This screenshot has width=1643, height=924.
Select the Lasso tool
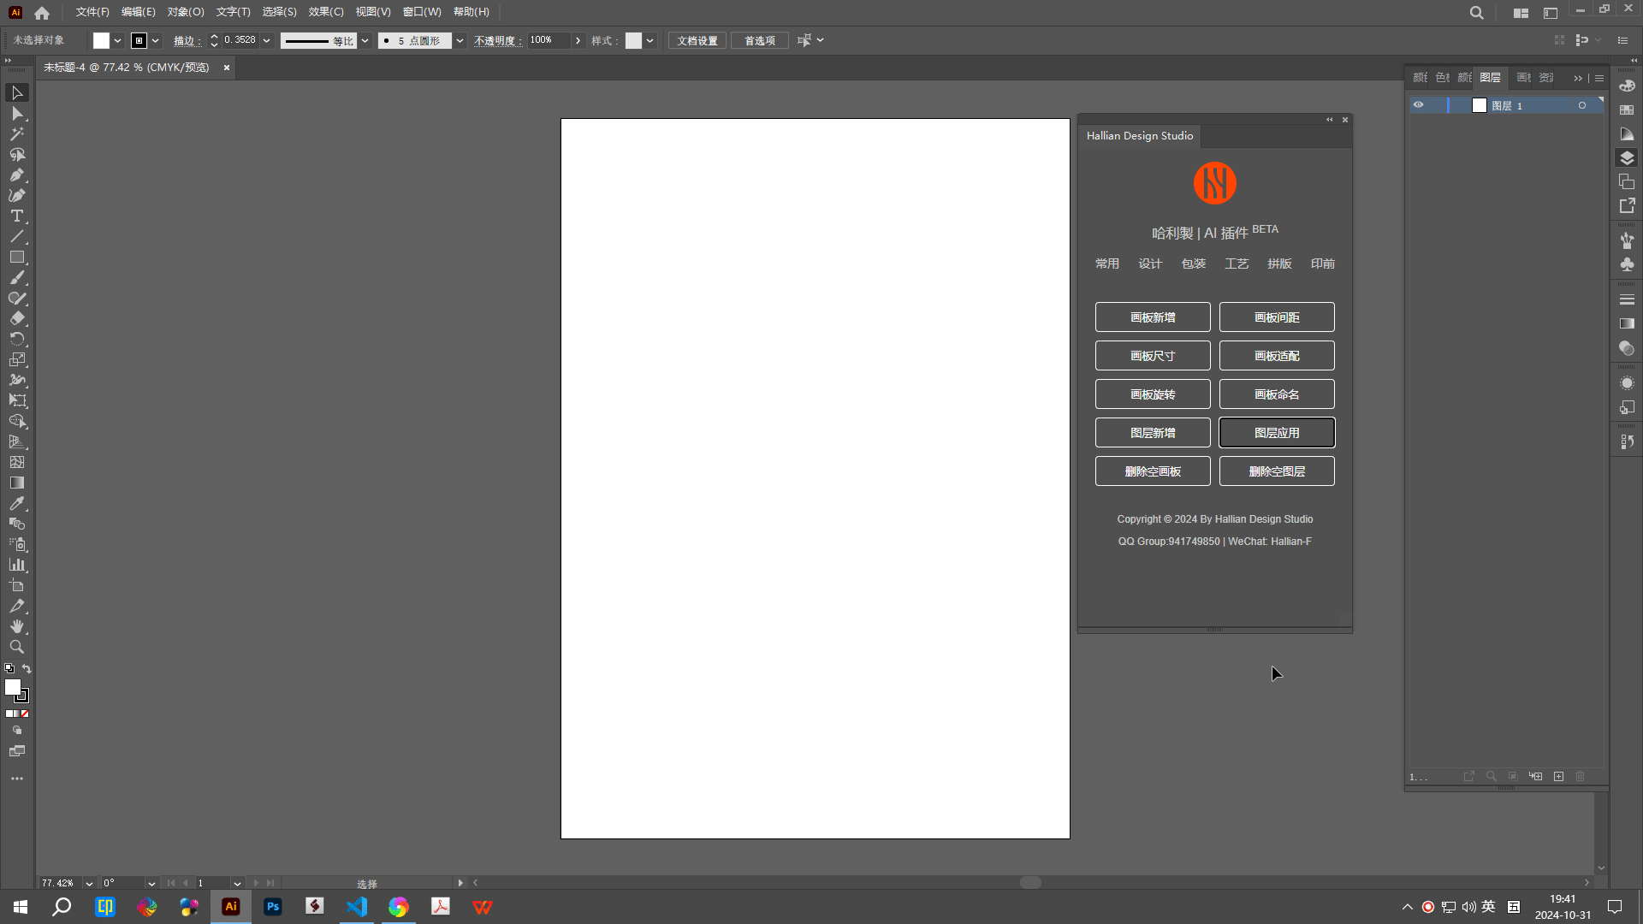pyautogui.click(x=17, y=154)
